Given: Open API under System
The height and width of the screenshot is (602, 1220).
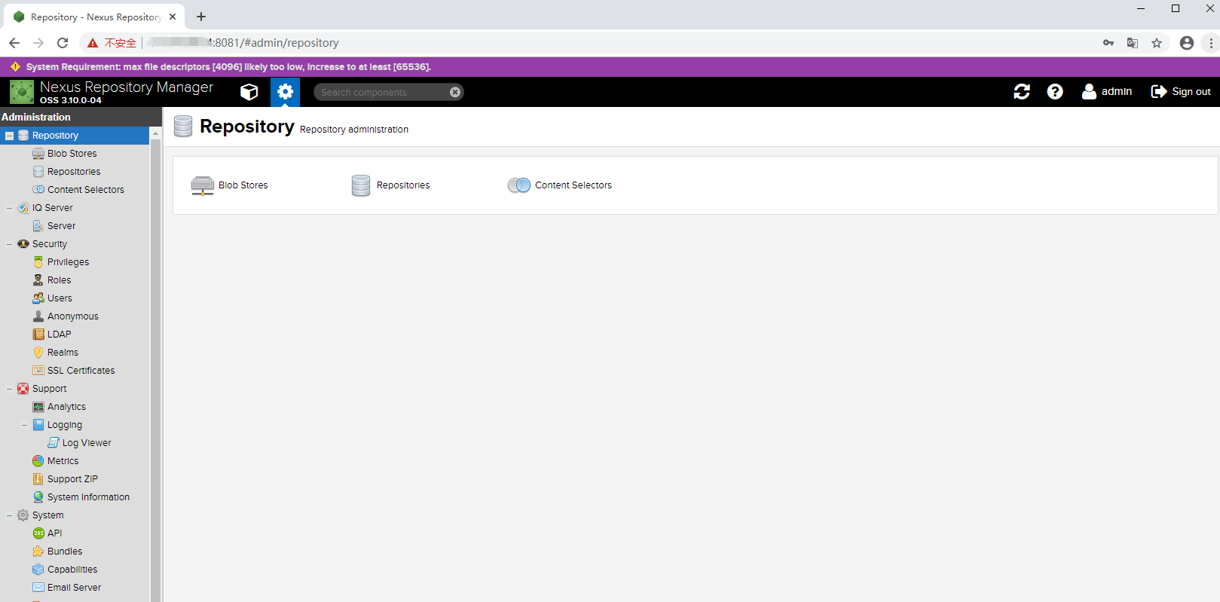Looking at the screenshot, I should click(x=47, y=533).
